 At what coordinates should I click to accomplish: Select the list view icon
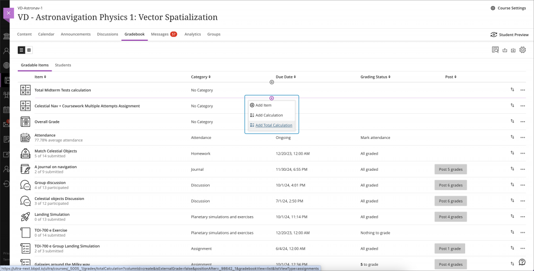[21, 50]
